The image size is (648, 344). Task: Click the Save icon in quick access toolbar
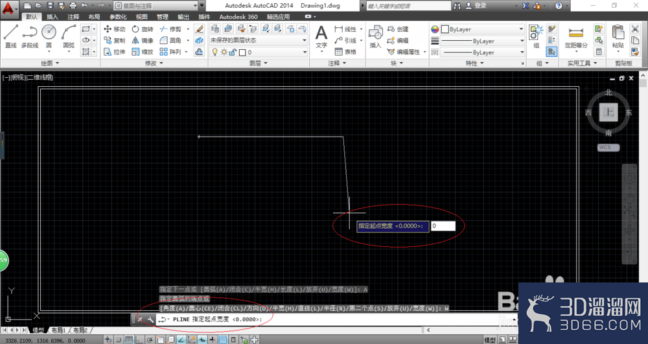click(50, 6)
